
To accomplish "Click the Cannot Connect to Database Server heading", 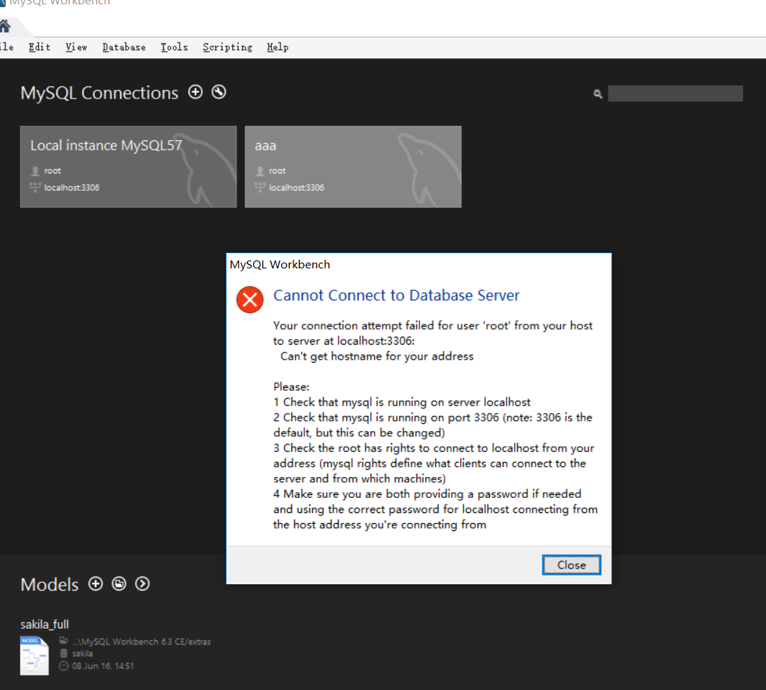I will coord(396,295).
